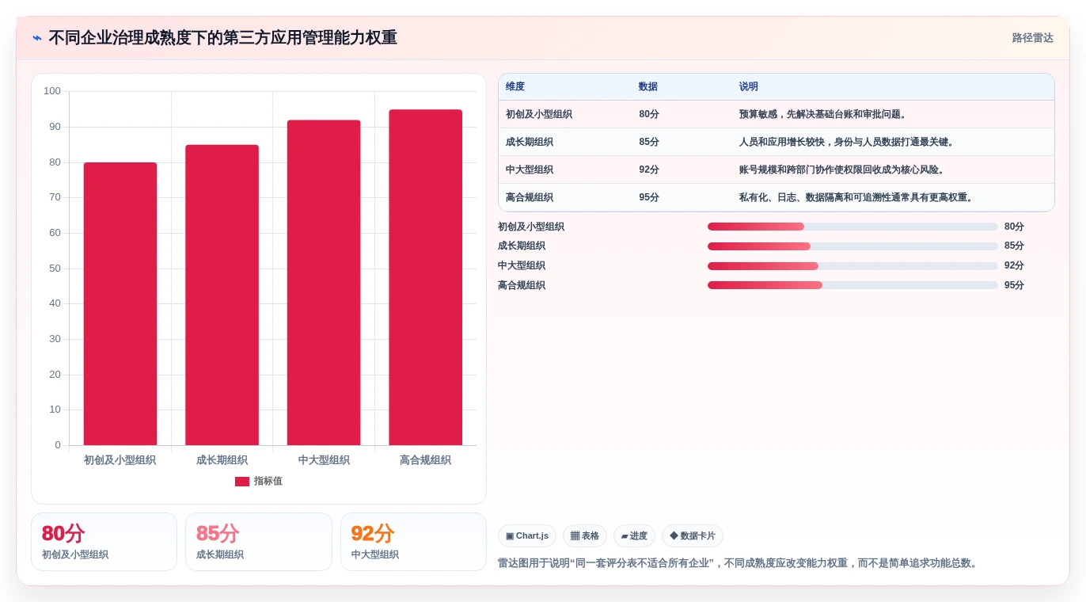Click the 数据 column header
Viewport: 1086px width, 602px height.
[648, 87]
